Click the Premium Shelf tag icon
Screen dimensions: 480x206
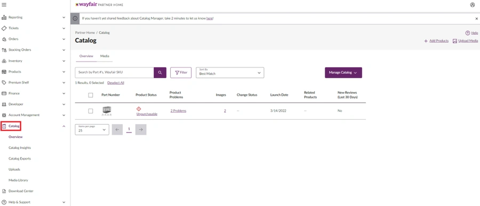tap(4, 83)
